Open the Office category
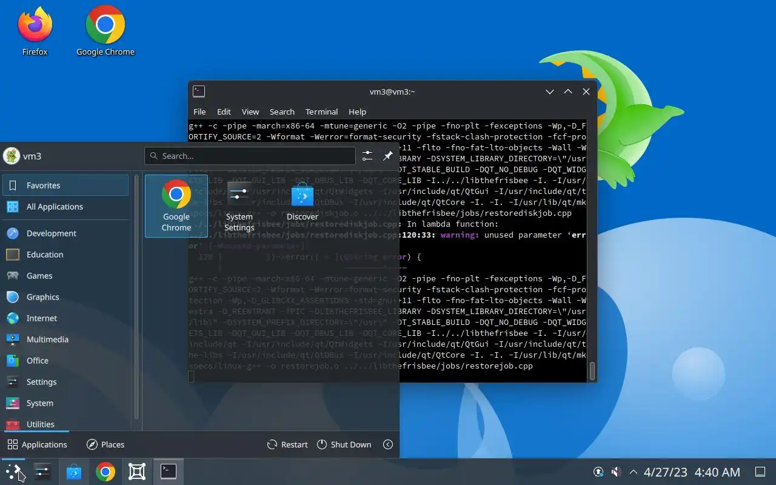The width and height of the screenshot is (776, 485). pos(65,361)
